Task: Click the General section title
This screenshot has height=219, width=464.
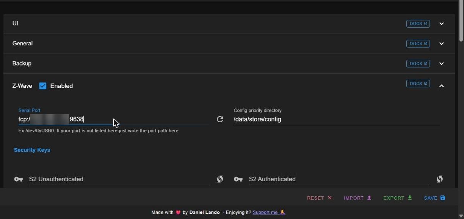Action: [22, 43]
